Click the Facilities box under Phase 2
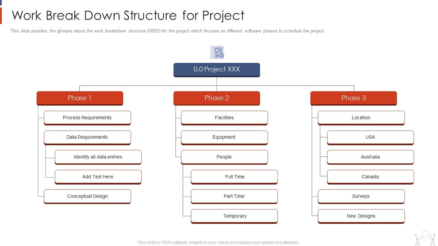Viewport: 438px width, 246px height. pyautogui.click(x=224, y=118)
